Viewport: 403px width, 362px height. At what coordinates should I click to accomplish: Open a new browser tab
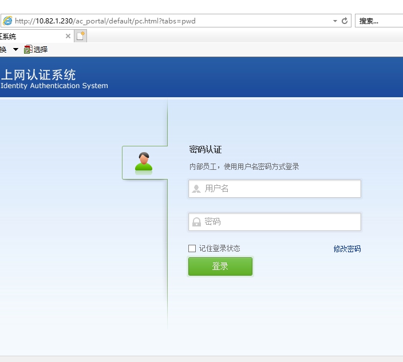pos(81,36)
